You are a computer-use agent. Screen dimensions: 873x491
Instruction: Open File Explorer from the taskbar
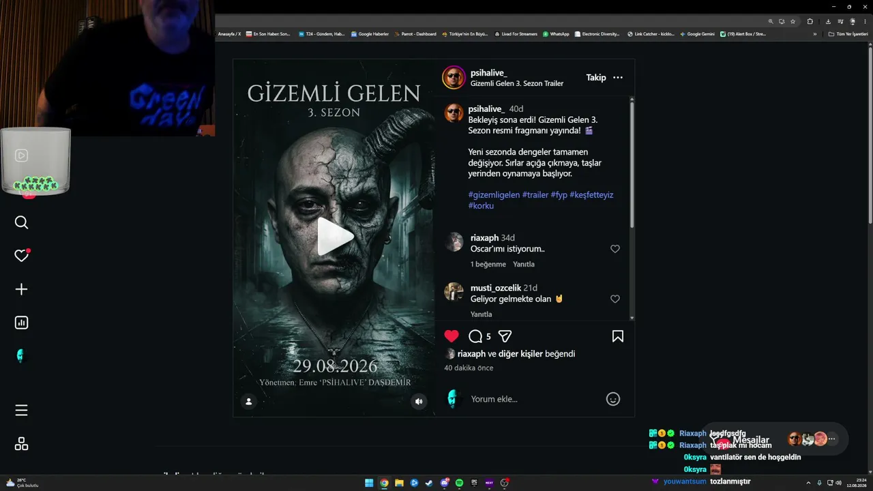point(399,483)
